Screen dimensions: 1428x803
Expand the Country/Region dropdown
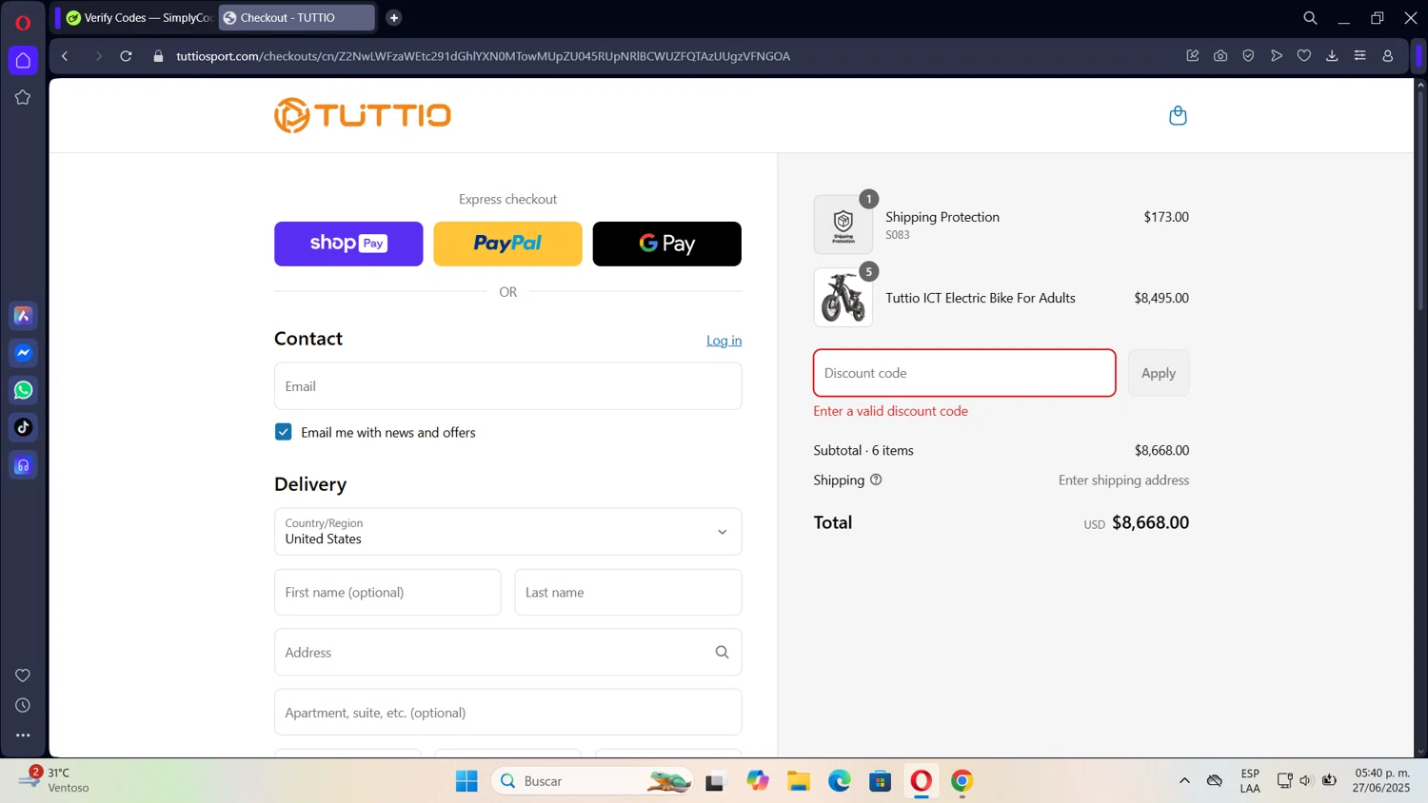[x=507, y=532]
